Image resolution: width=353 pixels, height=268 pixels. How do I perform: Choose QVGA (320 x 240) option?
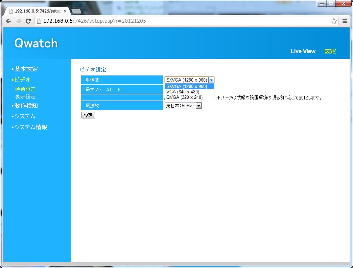(x=189, y=97)
